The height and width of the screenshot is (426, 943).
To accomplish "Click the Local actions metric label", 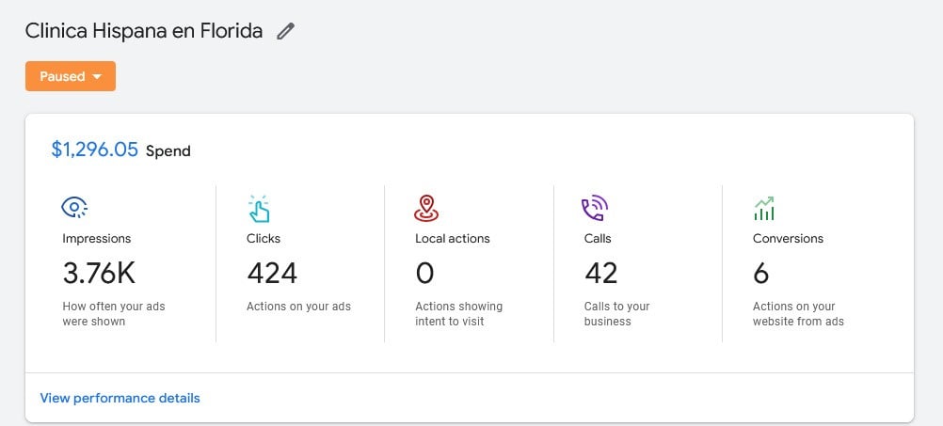I will 452,239.
